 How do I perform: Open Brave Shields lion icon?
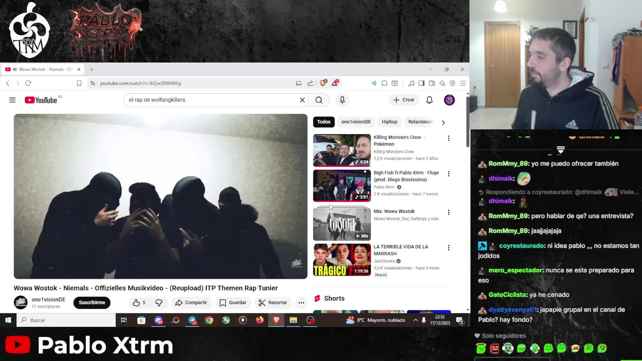click(324, 83)
